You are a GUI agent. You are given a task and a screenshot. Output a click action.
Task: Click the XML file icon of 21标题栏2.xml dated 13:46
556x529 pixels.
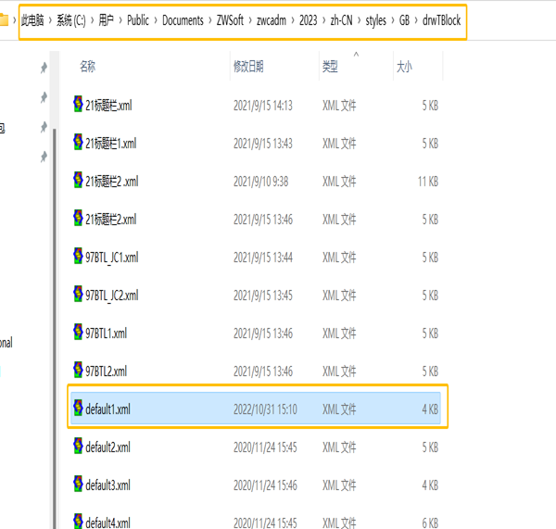pos(78,218)
